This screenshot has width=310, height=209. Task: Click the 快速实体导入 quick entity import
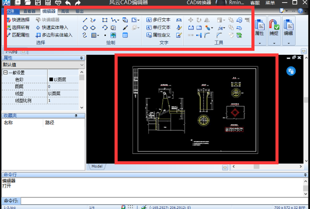[x=53, y=28]
